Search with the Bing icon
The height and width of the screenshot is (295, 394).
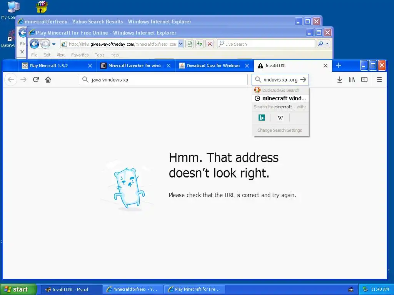(262, 118)
